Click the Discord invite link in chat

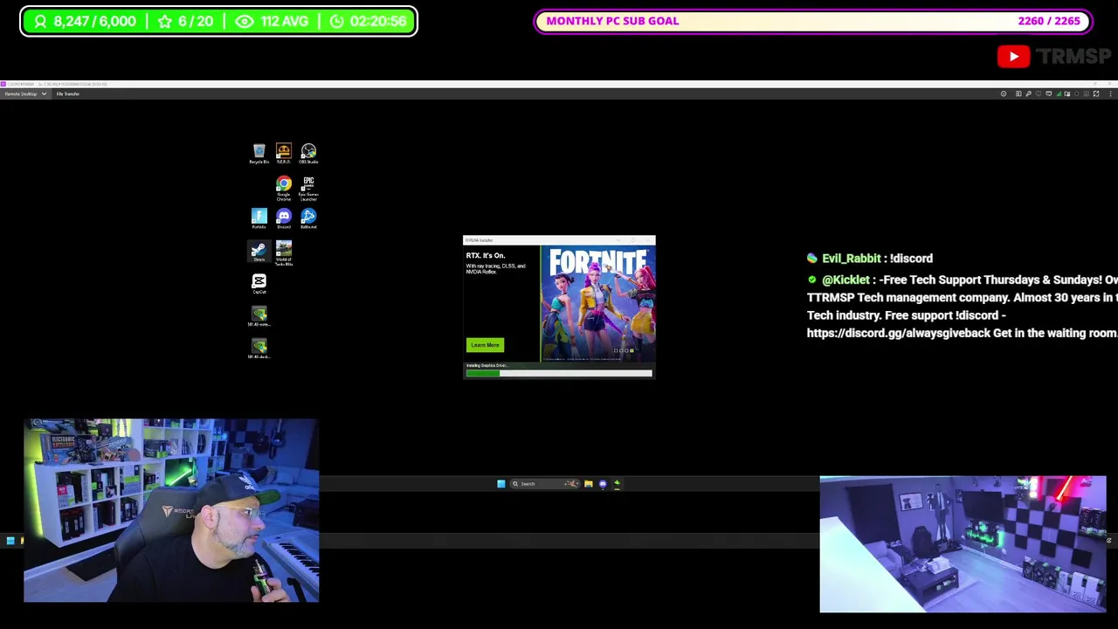click(899, 333)
